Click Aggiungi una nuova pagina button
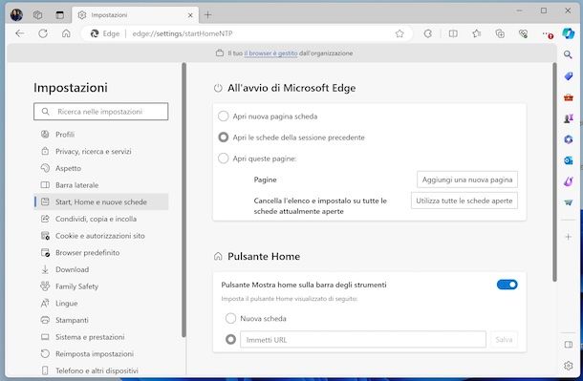Image resolution: width=583 pixels, height=381 pixels. 467,180
